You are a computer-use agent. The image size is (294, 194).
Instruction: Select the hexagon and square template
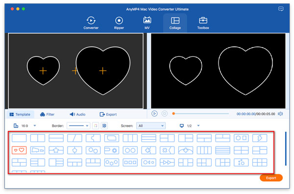(241, 138)
